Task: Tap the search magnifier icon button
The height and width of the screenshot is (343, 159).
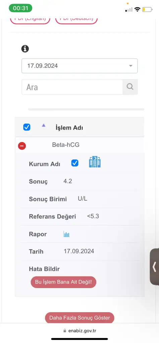Action: point(130,87)
